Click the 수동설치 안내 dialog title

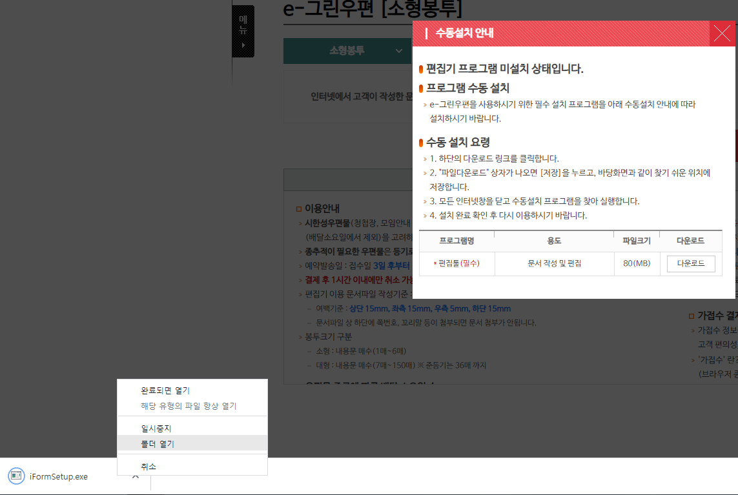pyautogui.click(x=464, y=33)
